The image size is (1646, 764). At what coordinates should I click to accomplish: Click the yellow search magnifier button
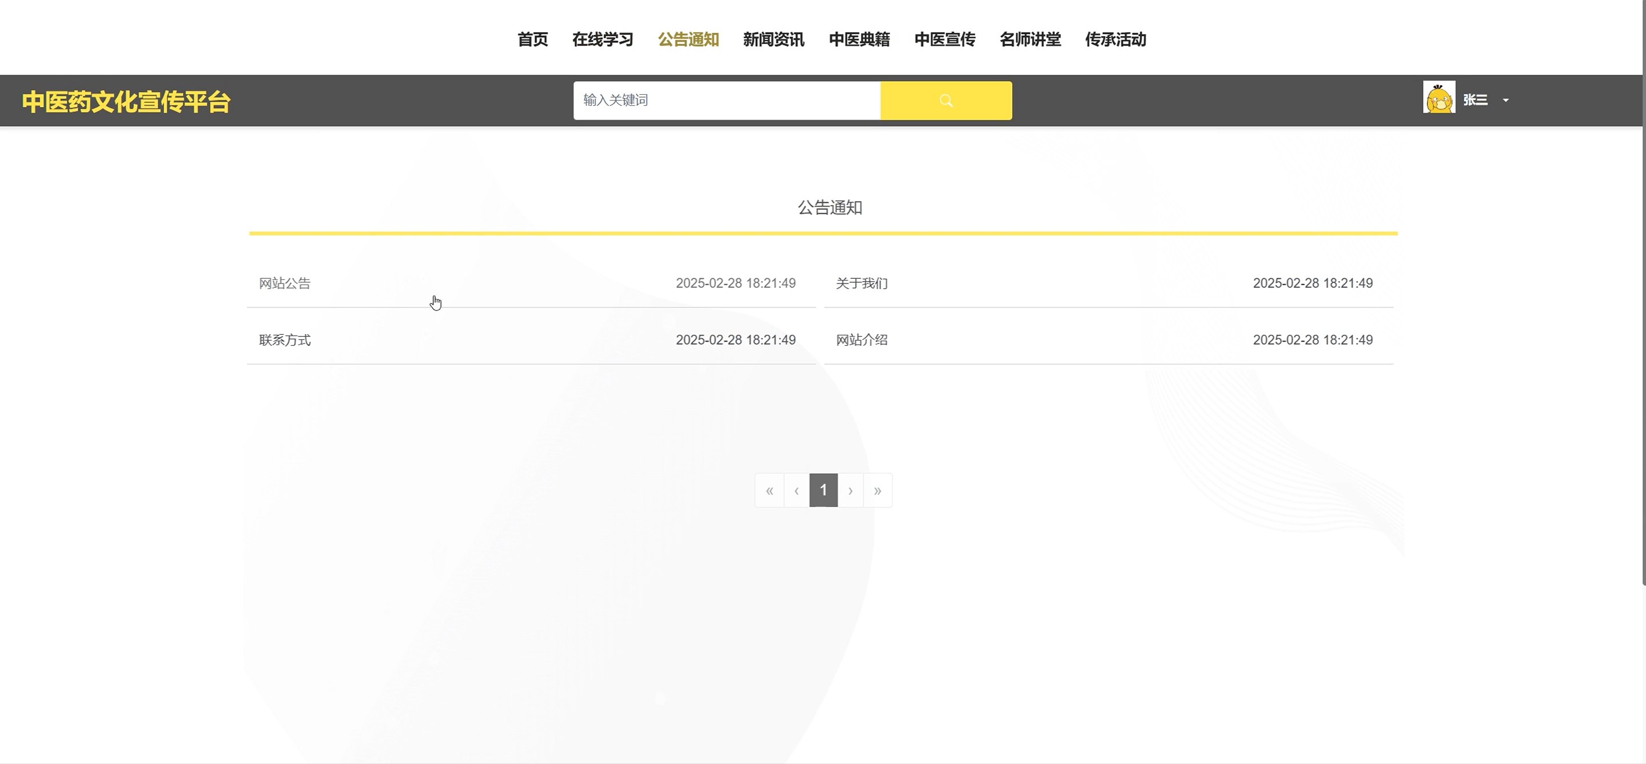[946, 101]
